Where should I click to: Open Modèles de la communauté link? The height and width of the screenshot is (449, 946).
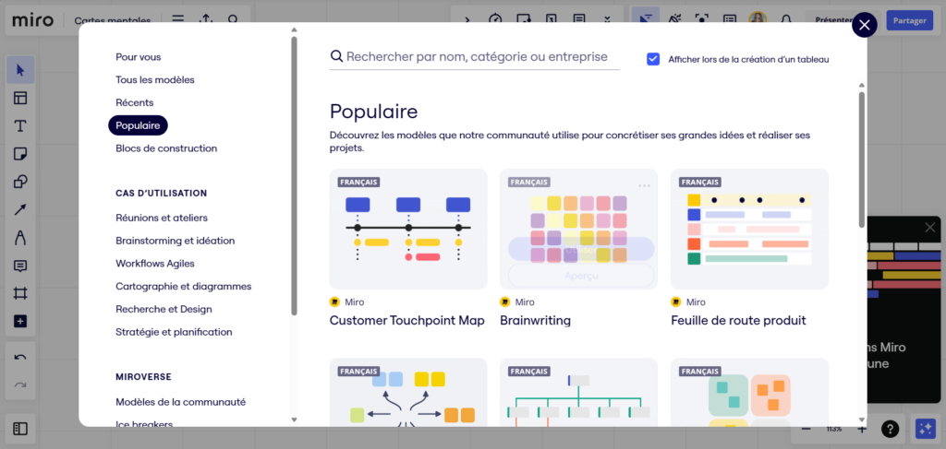point(180,402)
